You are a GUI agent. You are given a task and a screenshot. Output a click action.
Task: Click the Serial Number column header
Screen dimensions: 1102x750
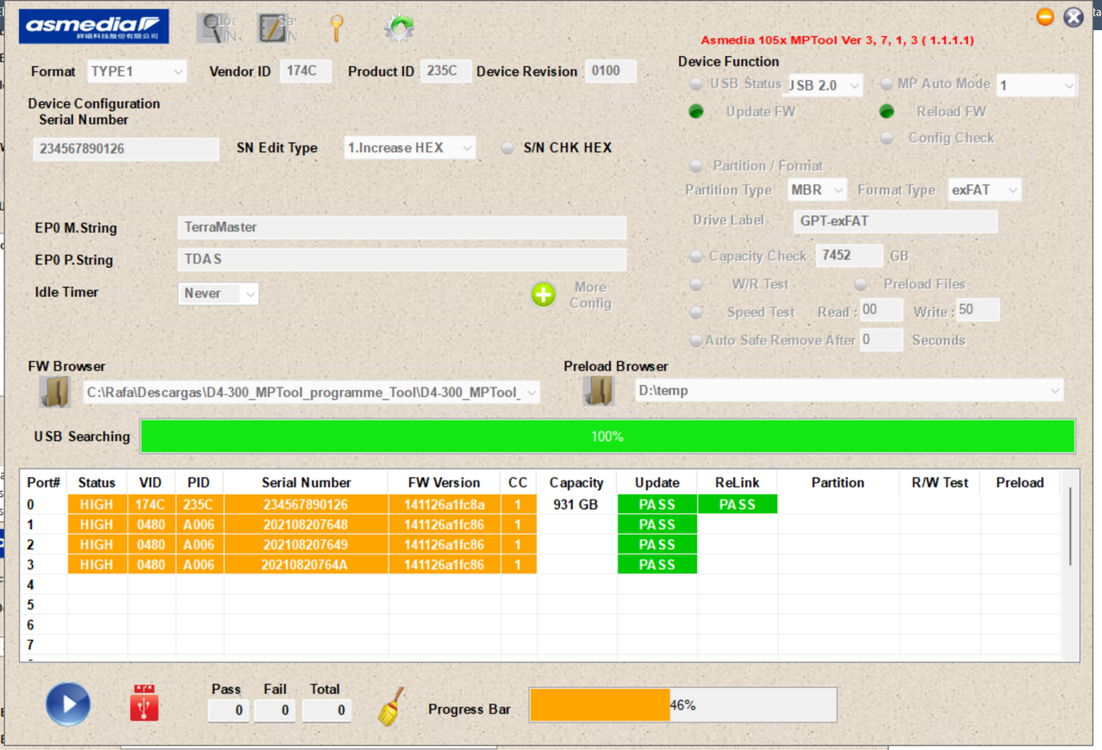[x=306, y=482]
